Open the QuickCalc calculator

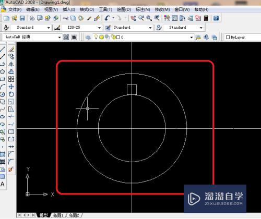(206, 18)
